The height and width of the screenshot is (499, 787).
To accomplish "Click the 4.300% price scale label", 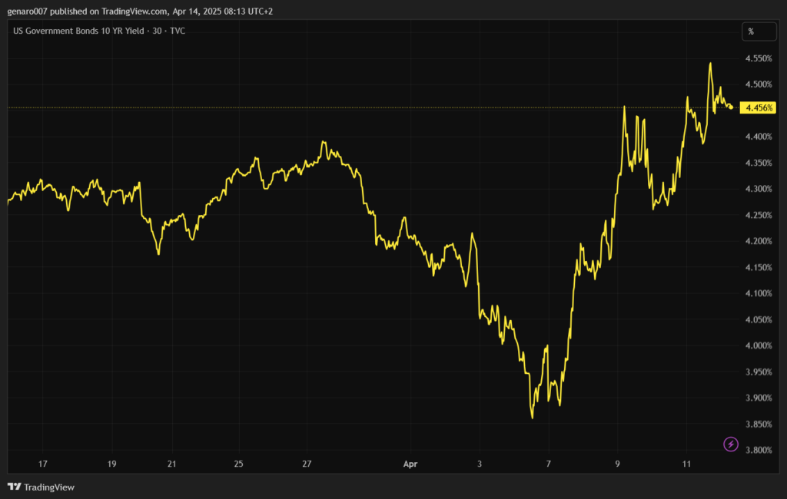I will [758, 189].
